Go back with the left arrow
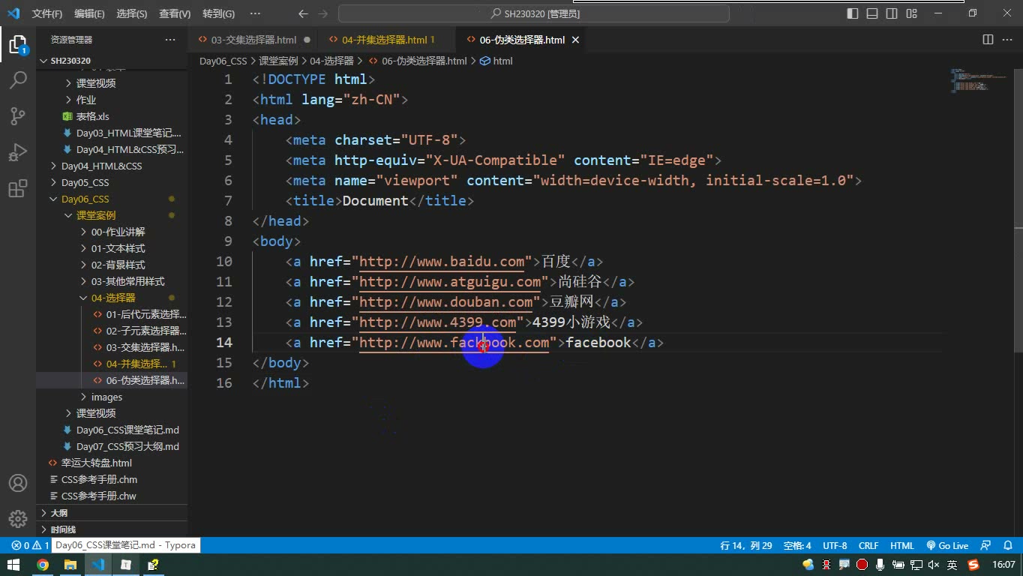 point(303,13)
